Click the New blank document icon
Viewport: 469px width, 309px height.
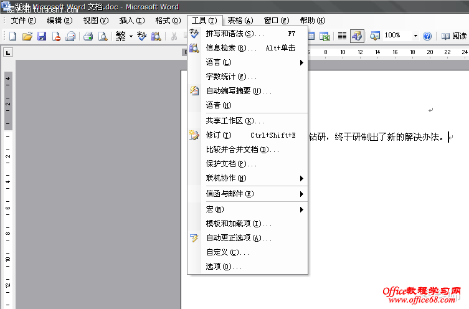[x=13, y=37]
